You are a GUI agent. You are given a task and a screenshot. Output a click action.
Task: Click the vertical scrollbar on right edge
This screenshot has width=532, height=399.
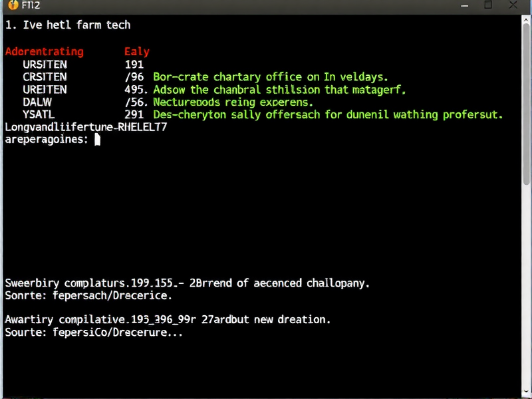527,199
